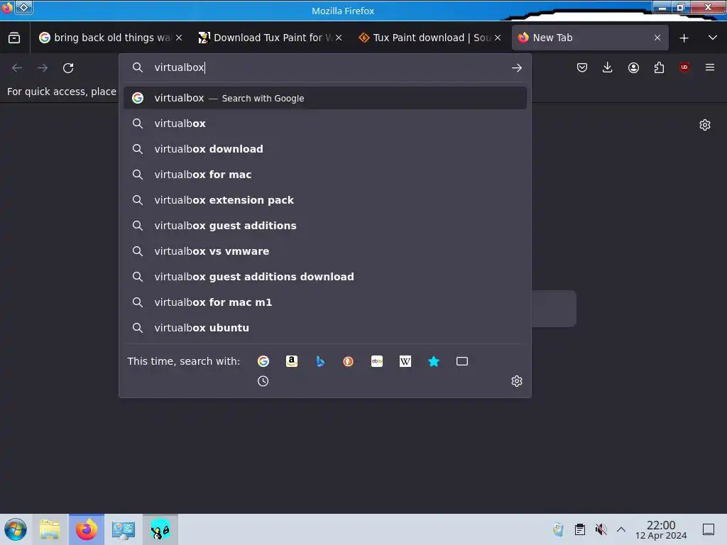Open the computer settings taskbar app
Viewport: 727px width, 545px height.
pyautogui.click(x=124, y=529)
